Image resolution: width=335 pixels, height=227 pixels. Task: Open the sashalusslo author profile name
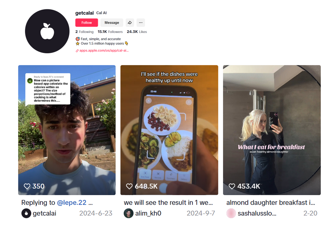click(x=257, y=213)
